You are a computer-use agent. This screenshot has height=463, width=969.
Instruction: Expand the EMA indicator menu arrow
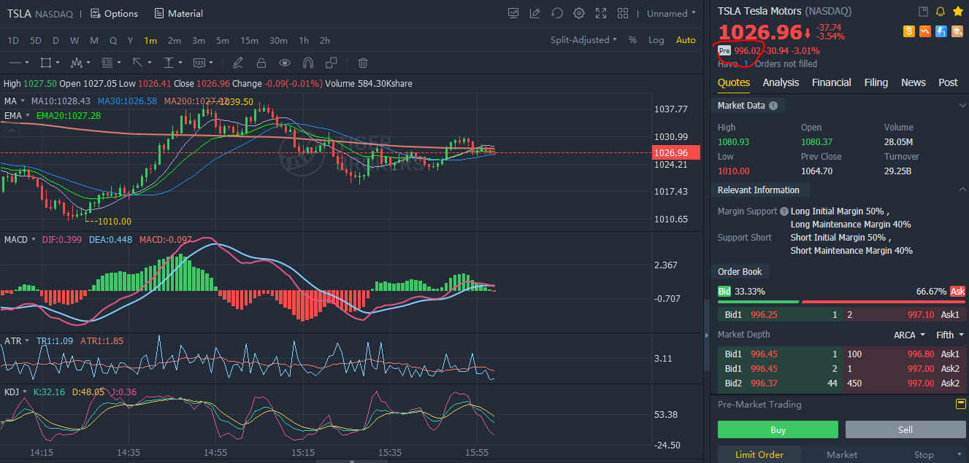28,116
